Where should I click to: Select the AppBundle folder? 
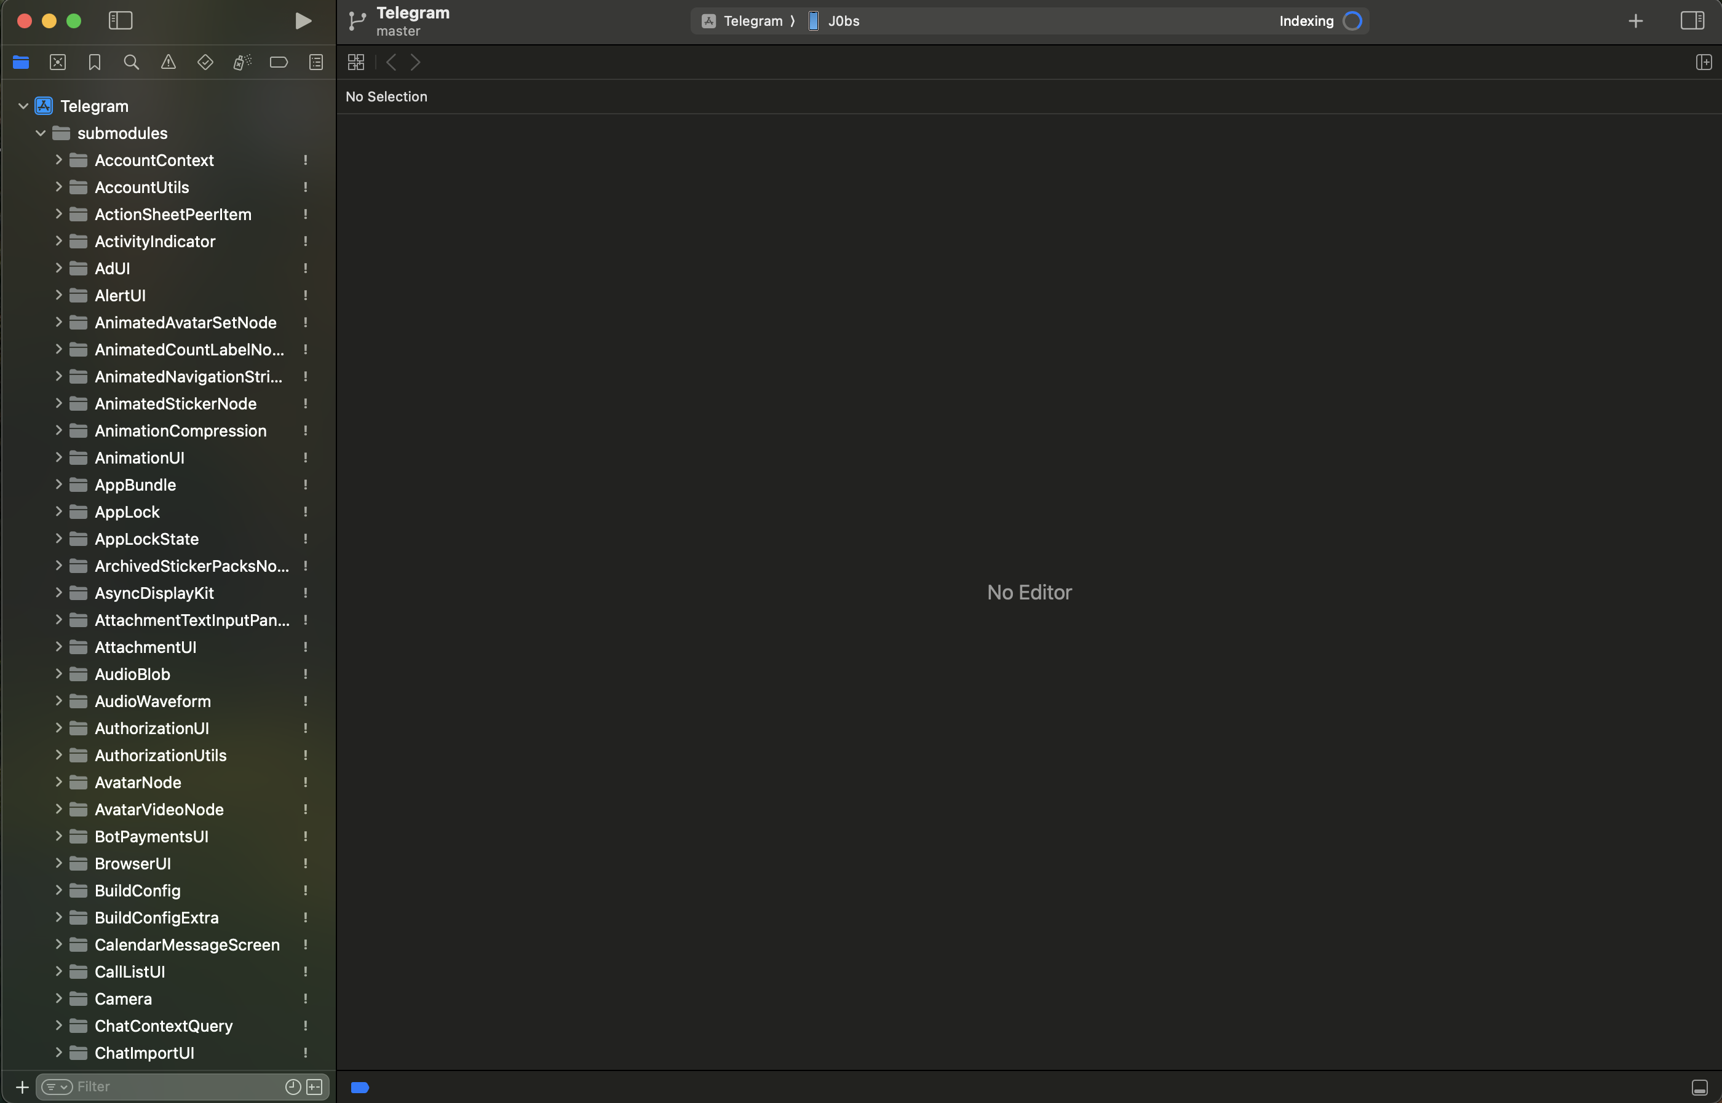click(x=168, y=485)
